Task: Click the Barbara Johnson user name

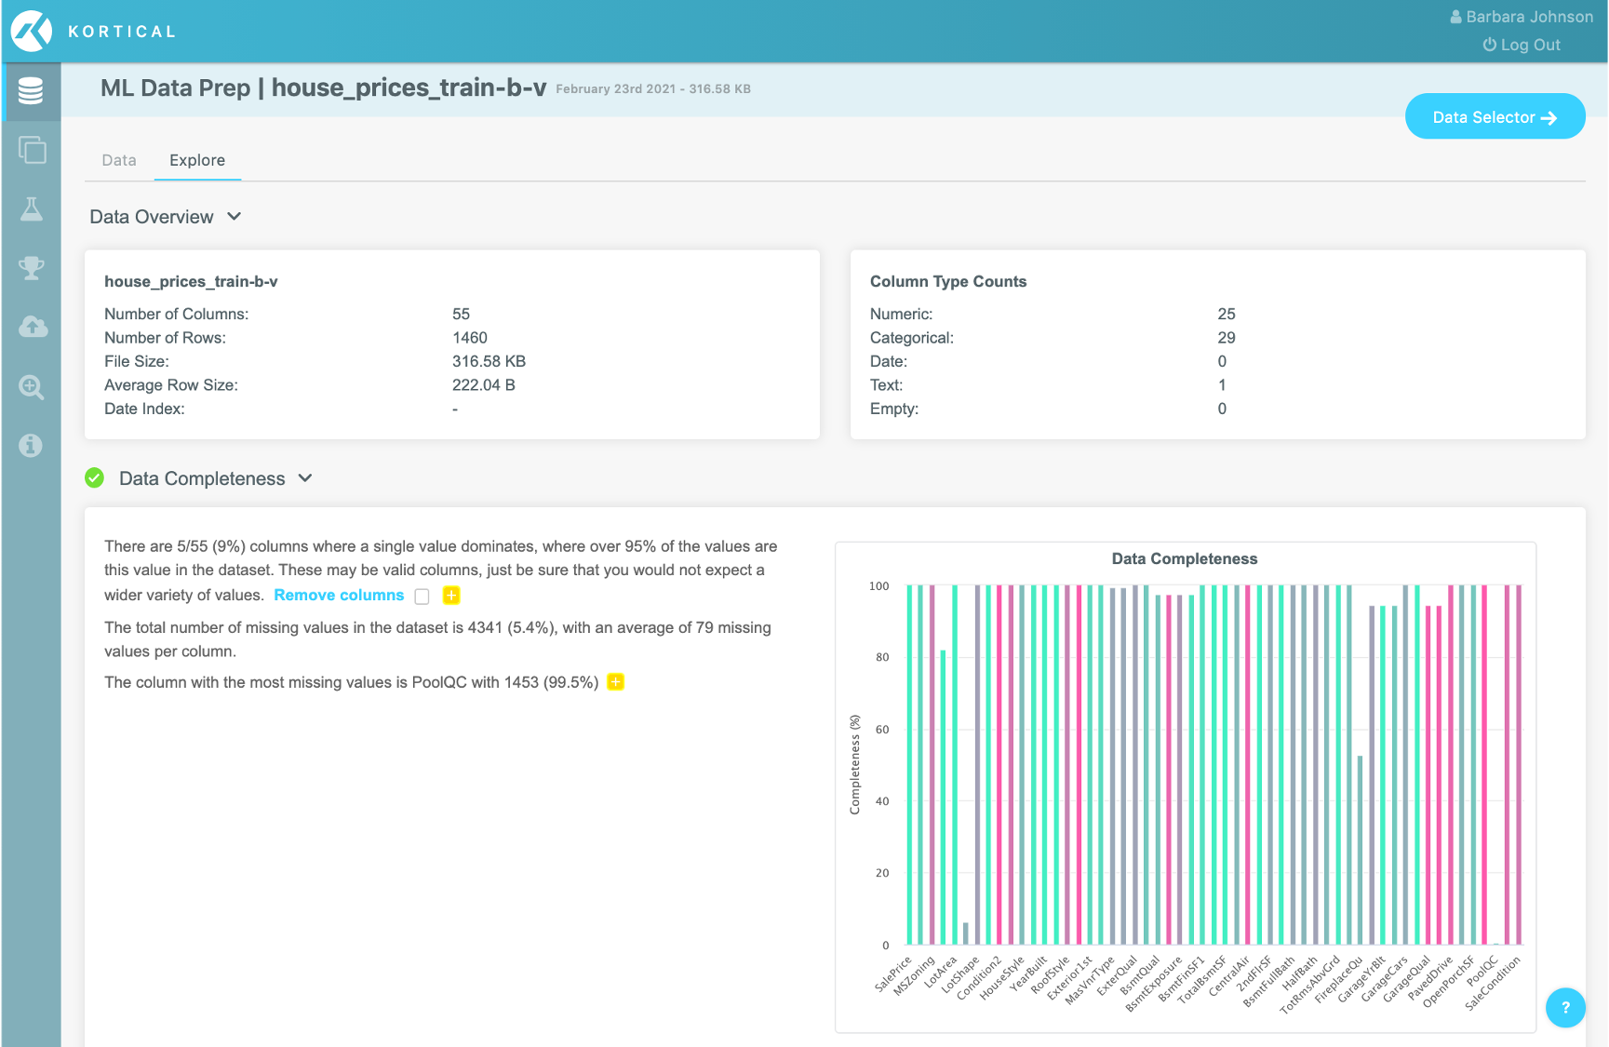Action: [x=1530, y=17]
